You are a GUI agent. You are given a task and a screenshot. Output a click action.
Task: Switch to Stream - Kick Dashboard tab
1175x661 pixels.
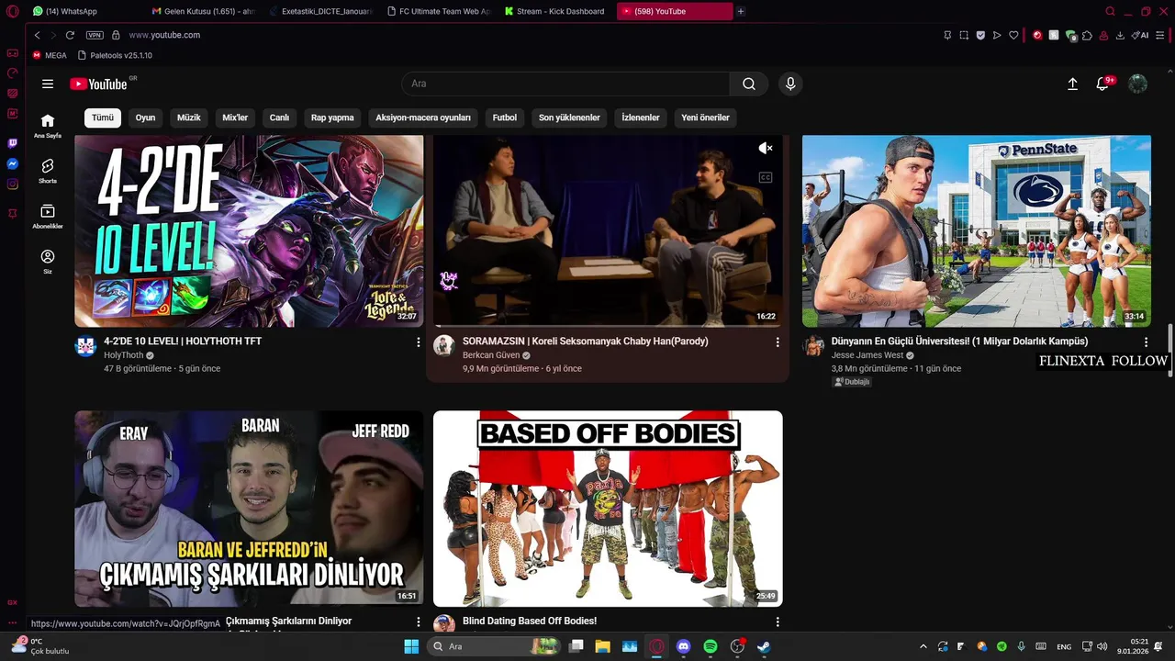pos(556,11)
